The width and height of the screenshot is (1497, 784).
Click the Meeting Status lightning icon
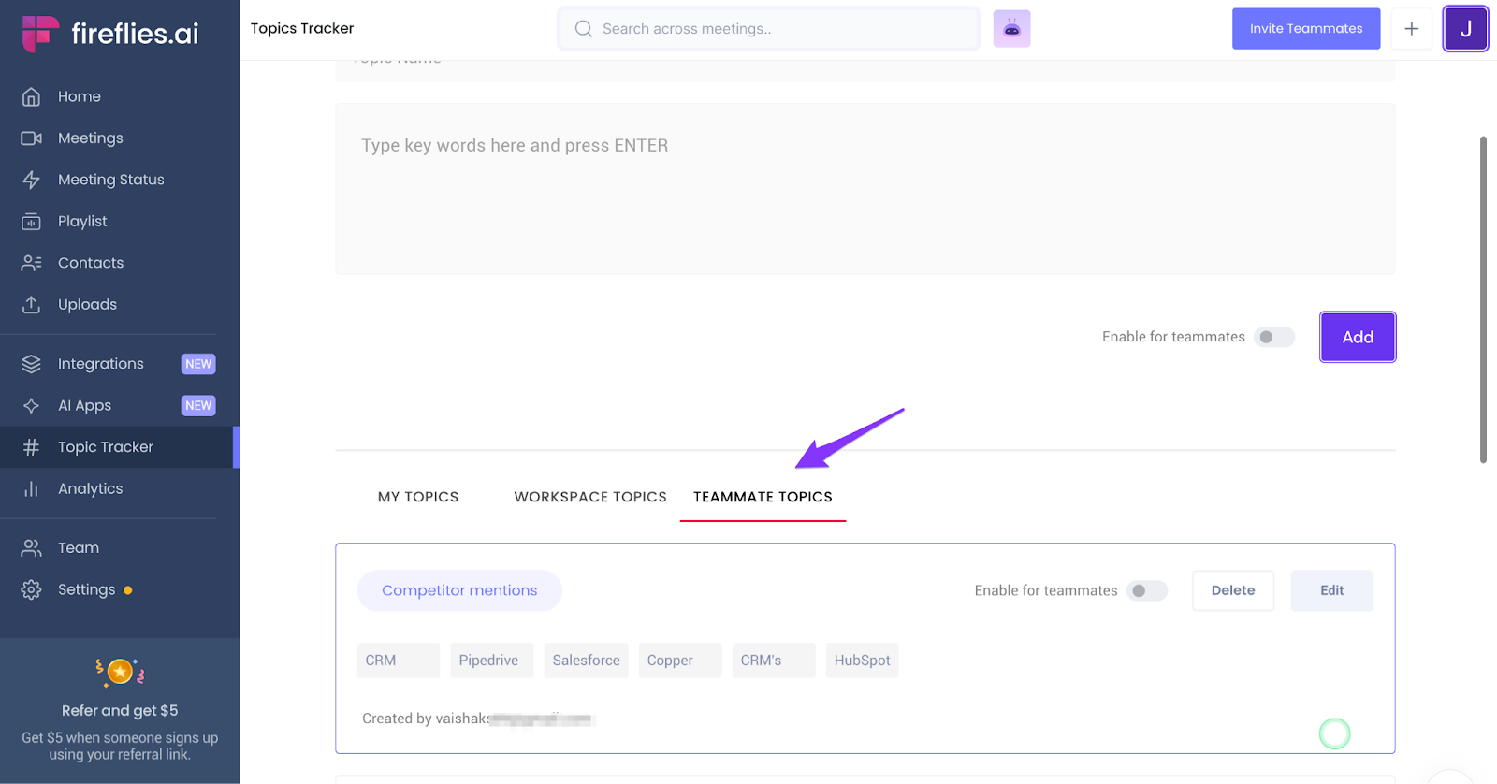31,180
